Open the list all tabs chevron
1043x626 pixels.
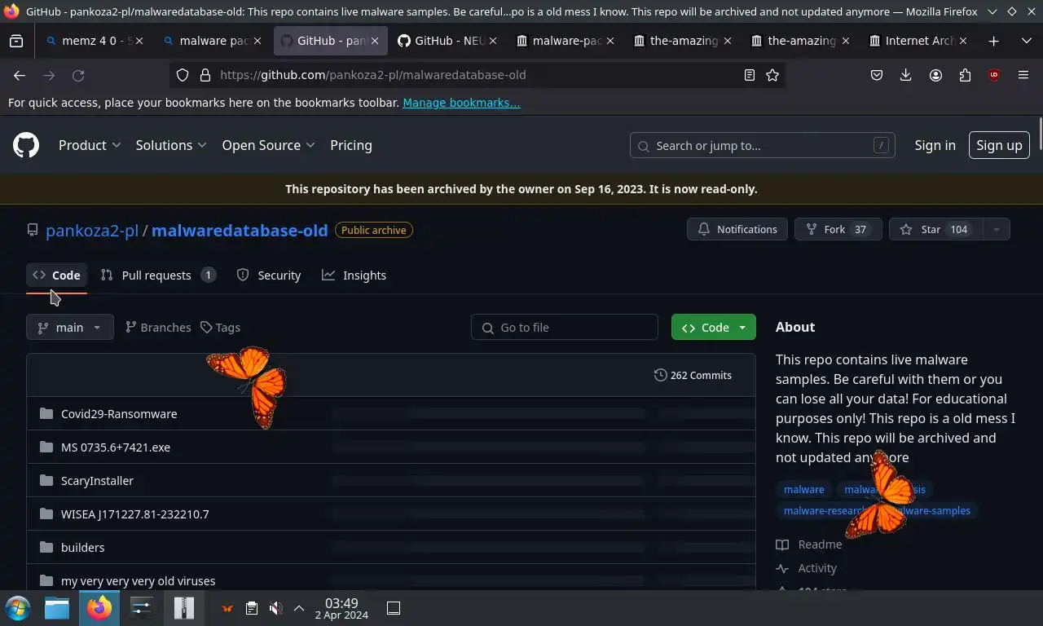1026,41
